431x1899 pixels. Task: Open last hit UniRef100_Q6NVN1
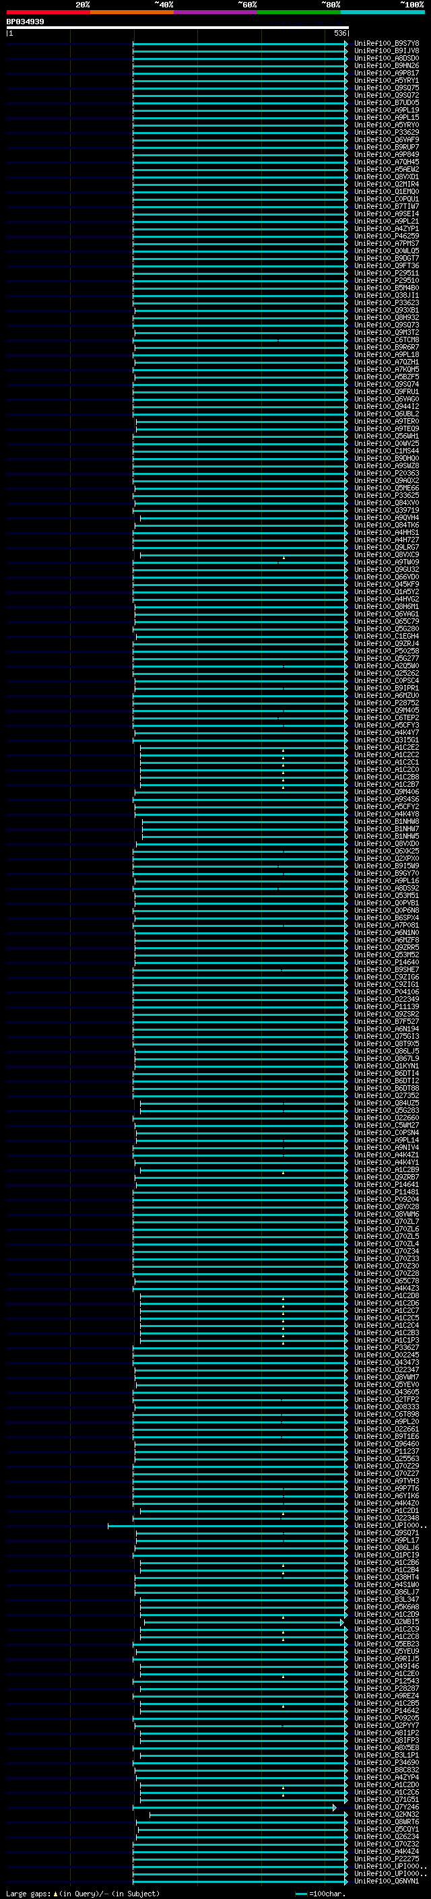tap(387, 1881)
